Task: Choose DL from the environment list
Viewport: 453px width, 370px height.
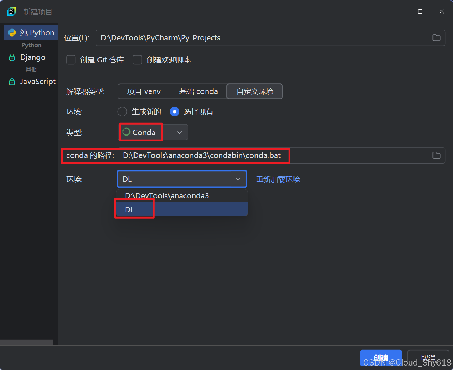Action: (x=182, y=209)
